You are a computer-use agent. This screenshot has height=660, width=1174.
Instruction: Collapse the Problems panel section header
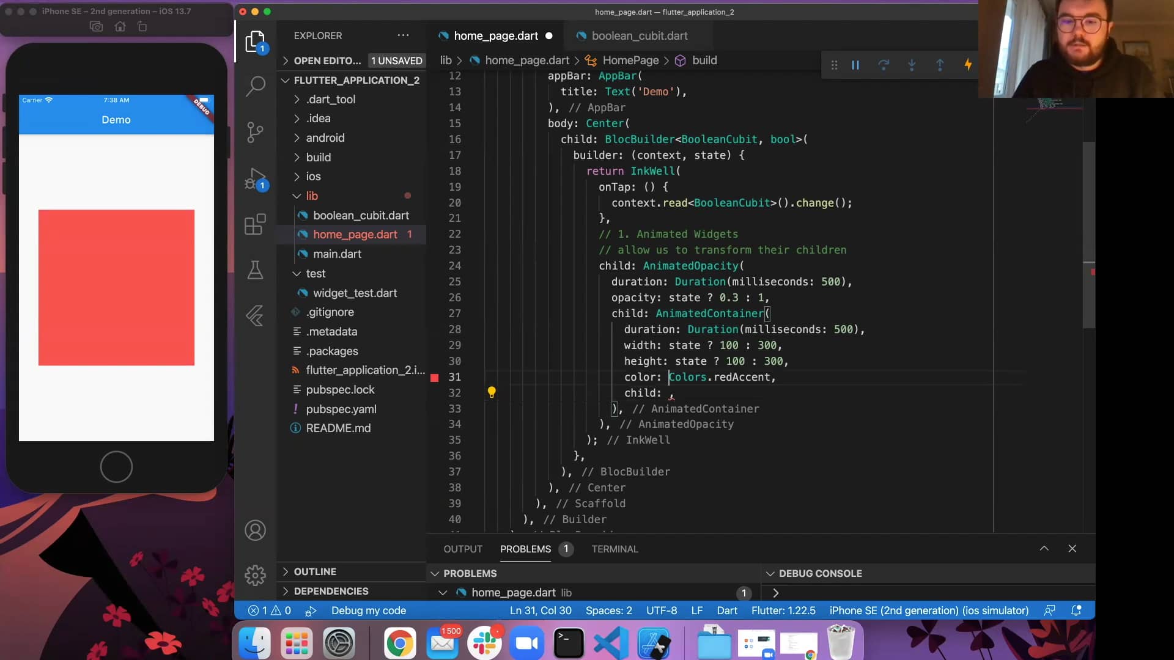point(470,573)
